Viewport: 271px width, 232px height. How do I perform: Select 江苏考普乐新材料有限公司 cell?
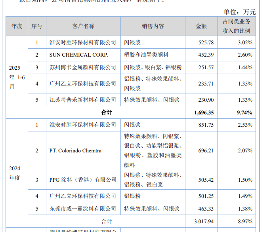click(83, 100)
